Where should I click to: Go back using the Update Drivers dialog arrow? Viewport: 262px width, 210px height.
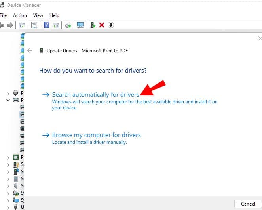30,50
